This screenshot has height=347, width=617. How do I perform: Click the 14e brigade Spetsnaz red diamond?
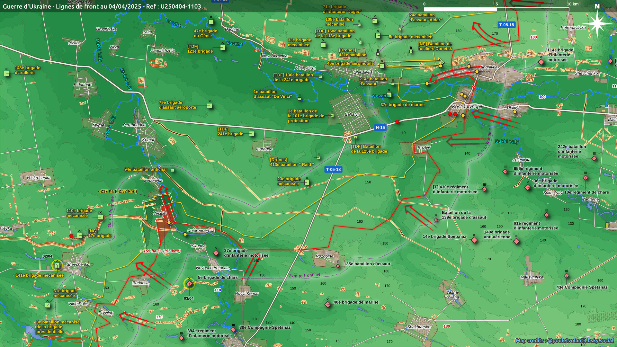point(474,240)
